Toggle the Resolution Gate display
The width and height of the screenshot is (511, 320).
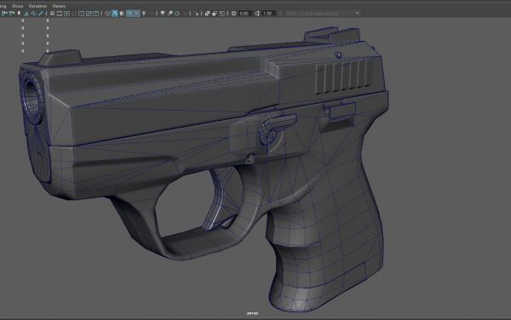click(66, 14)
